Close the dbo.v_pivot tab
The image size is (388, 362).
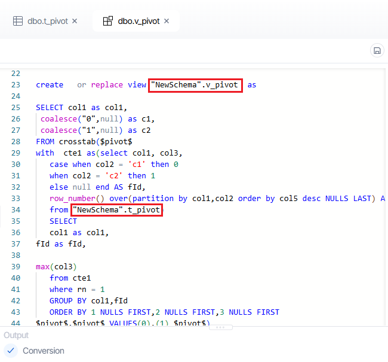167,21
